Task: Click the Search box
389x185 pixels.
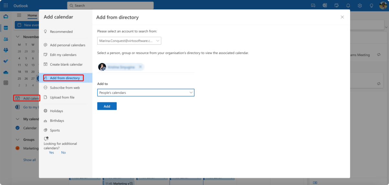Action: [110, 5]
